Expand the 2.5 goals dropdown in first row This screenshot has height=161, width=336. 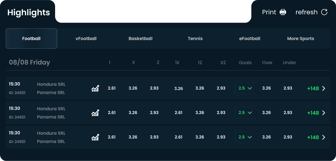(x=245, y=88)
